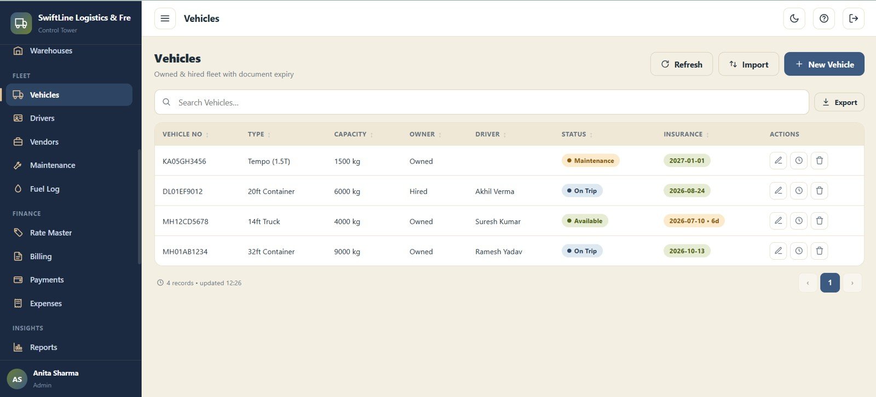Viewport: 876px width, 397px height.
Task: Click the next page arrow
Action: coord(852,283)
